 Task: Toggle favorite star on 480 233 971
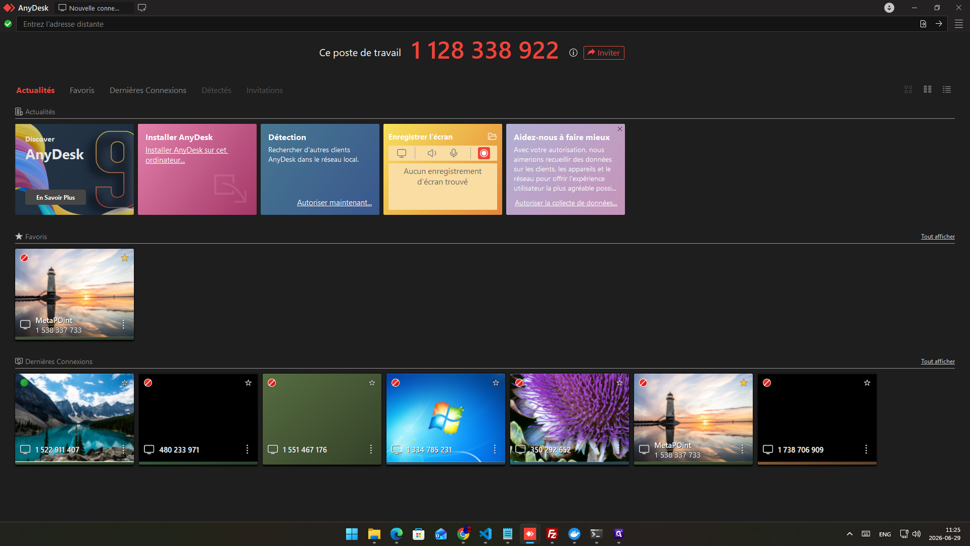(x=249, y=383)
